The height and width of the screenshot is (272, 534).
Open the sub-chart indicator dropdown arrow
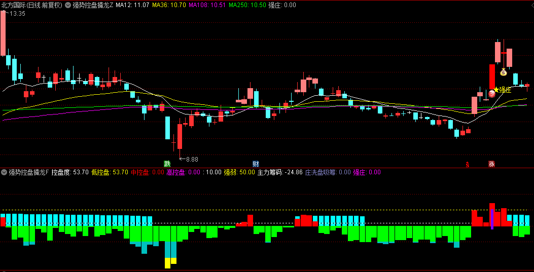4,172
